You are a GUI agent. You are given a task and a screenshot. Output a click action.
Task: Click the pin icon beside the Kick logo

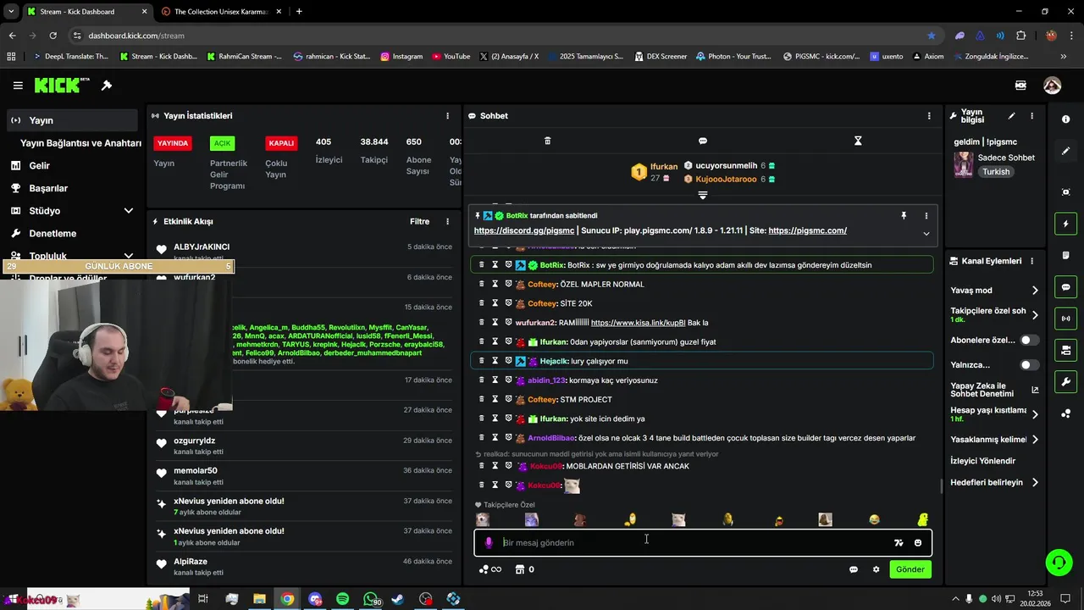tap(107, 86)
